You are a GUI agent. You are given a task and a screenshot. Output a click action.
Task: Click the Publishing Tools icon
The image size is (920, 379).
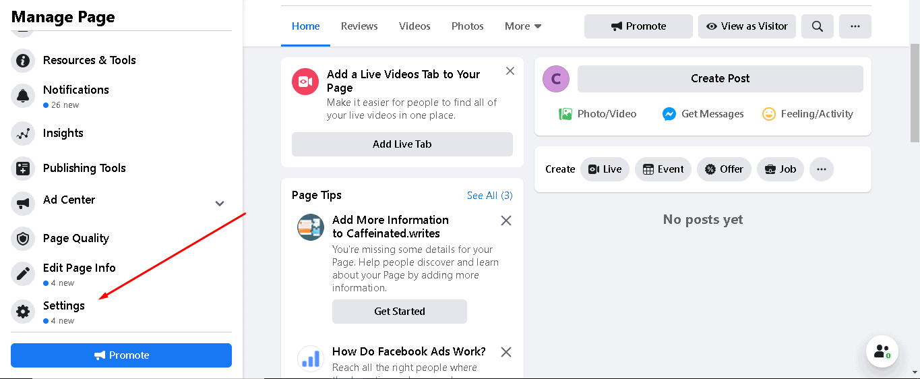coord(23,169)
